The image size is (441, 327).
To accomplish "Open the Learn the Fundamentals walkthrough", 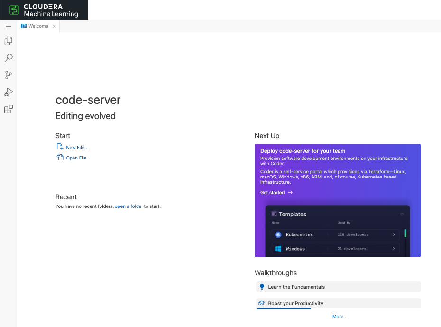I will pos(339,287).
